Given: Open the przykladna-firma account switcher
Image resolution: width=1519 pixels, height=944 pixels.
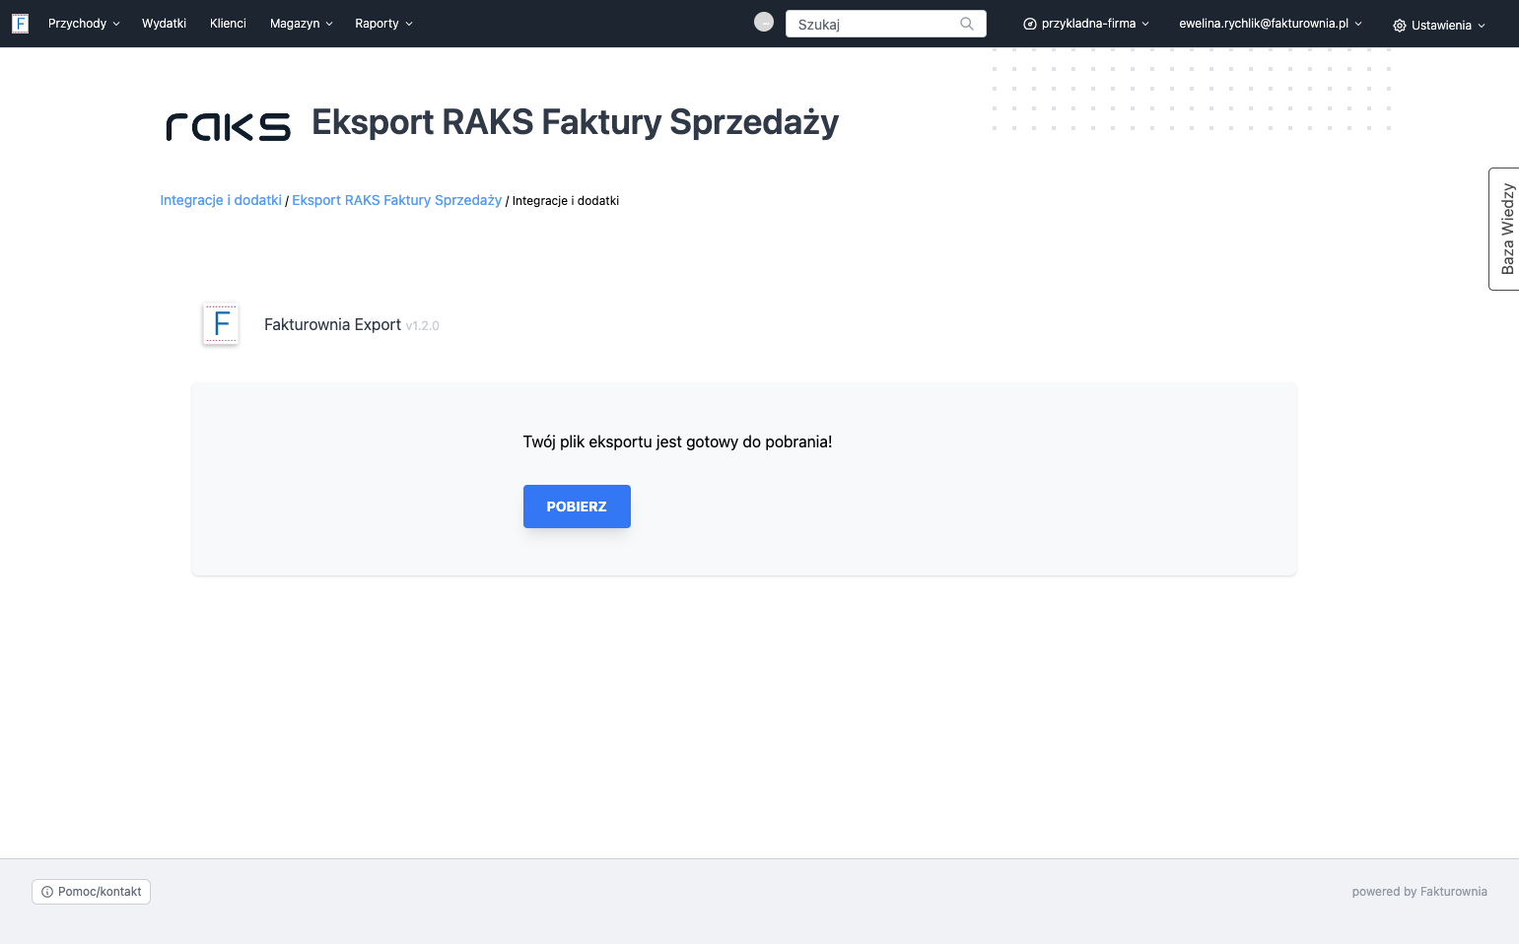Looking at the screenshot, I should [x=1086, y=24].
